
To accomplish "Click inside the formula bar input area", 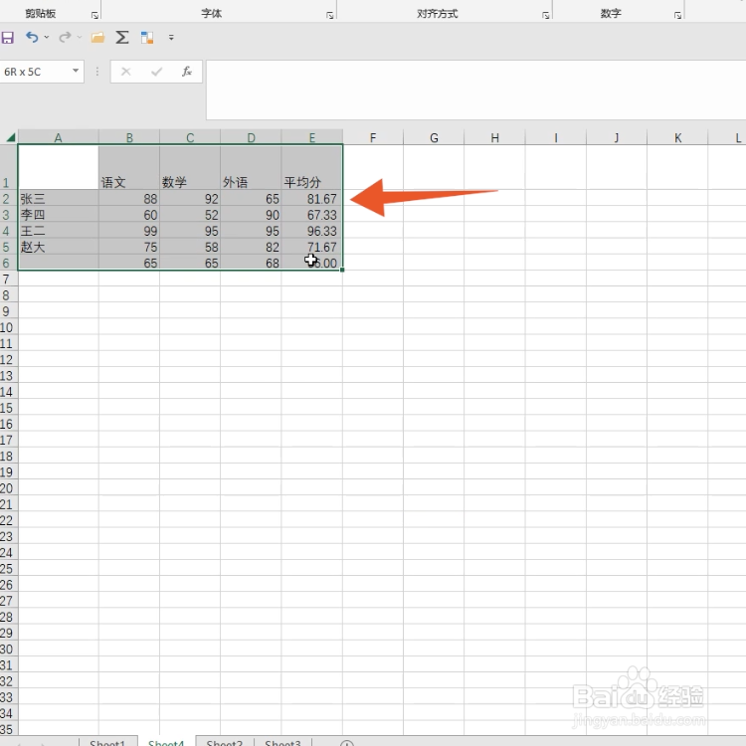I will (x=475, y=90).
